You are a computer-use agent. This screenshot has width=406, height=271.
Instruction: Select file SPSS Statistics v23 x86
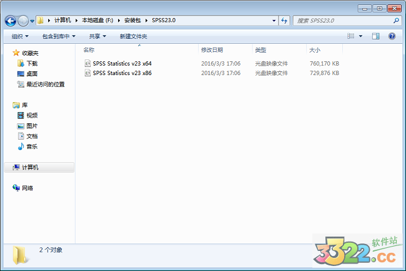(122, 73)
